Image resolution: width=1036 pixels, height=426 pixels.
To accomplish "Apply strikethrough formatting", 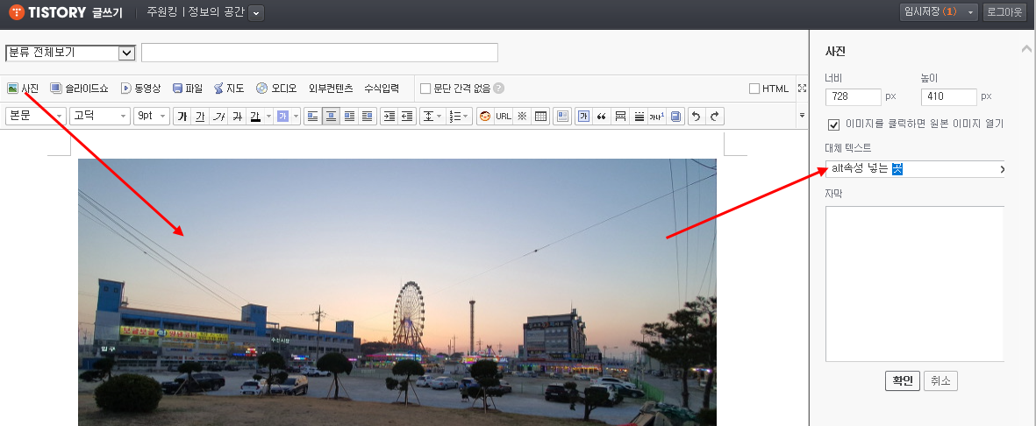I will click(x=237, y=117).
